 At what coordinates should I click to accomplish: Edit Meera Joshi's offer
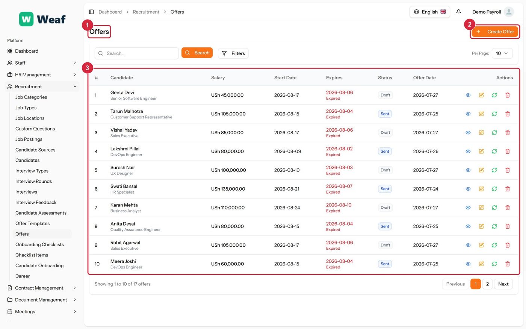tap(481, 264)
